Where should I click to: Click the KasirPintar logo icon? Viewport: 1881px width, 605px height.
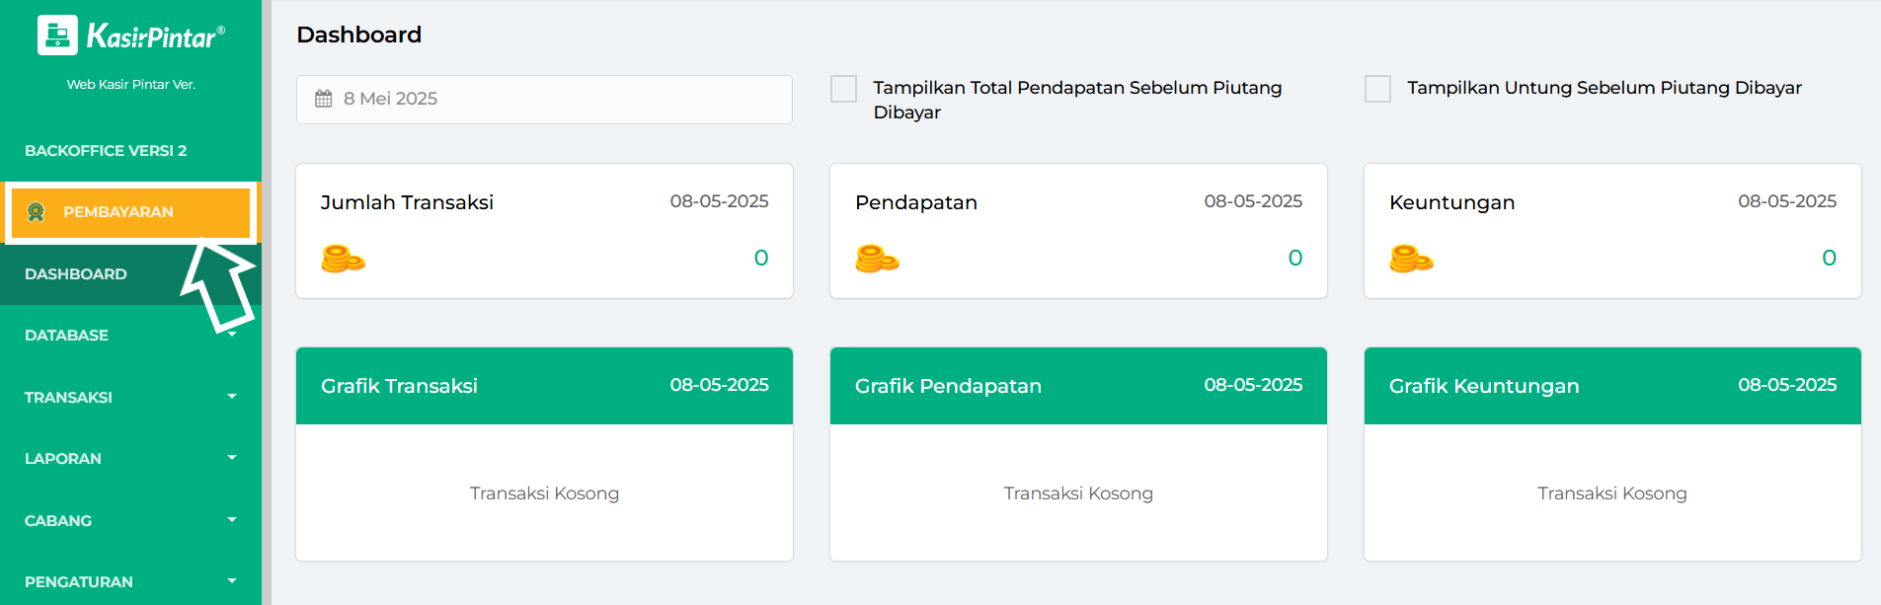57,36
